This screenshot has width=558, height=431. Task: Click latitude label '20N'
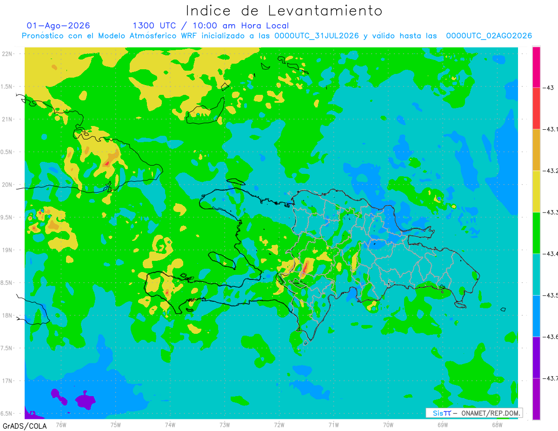(x=7, y=185)
